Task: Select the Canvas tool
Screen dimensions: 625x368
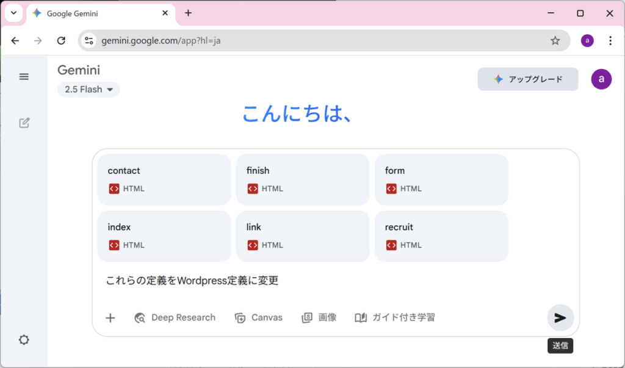Action: (259, 318)
